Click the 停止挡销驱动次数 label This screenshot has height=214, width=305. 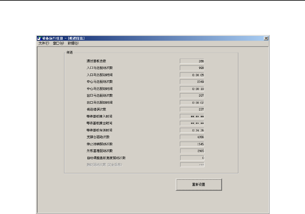(x=100, y=144)
